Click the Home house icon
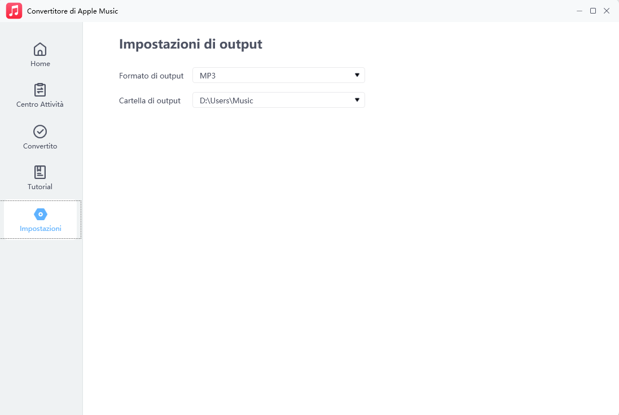 [x=40, y=49]
